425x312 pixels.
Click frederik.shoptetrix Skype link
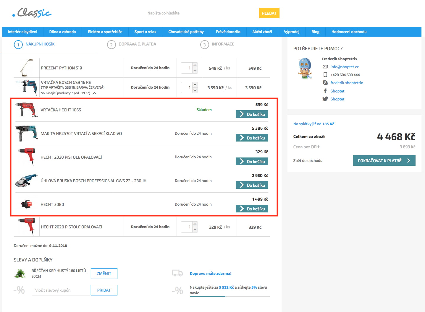coord(347,83)
